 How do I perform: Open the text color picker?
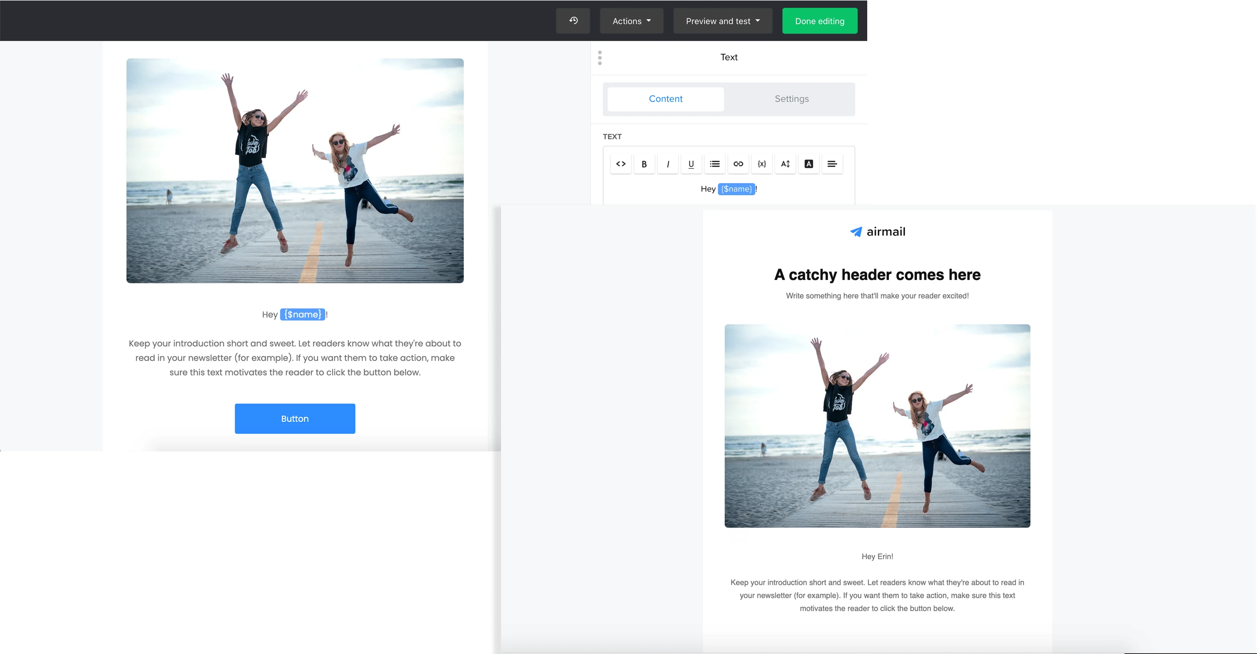[x=809, y=164]
